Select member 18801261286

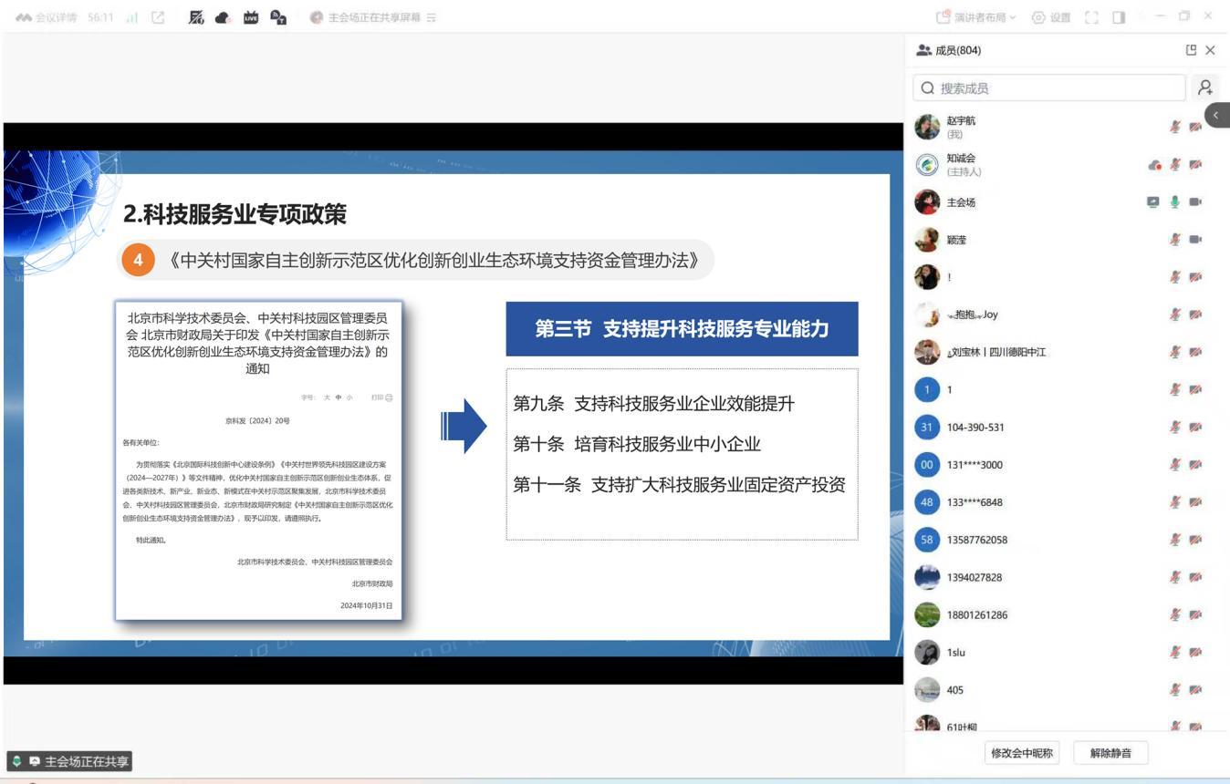pos(1066,614)
